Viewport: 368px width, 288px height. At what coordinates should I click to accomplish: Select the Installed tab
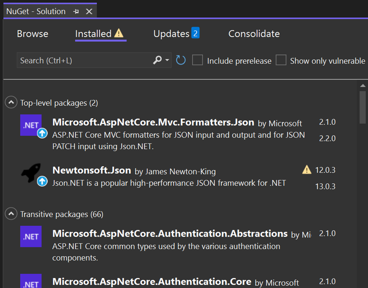[93, 34]
